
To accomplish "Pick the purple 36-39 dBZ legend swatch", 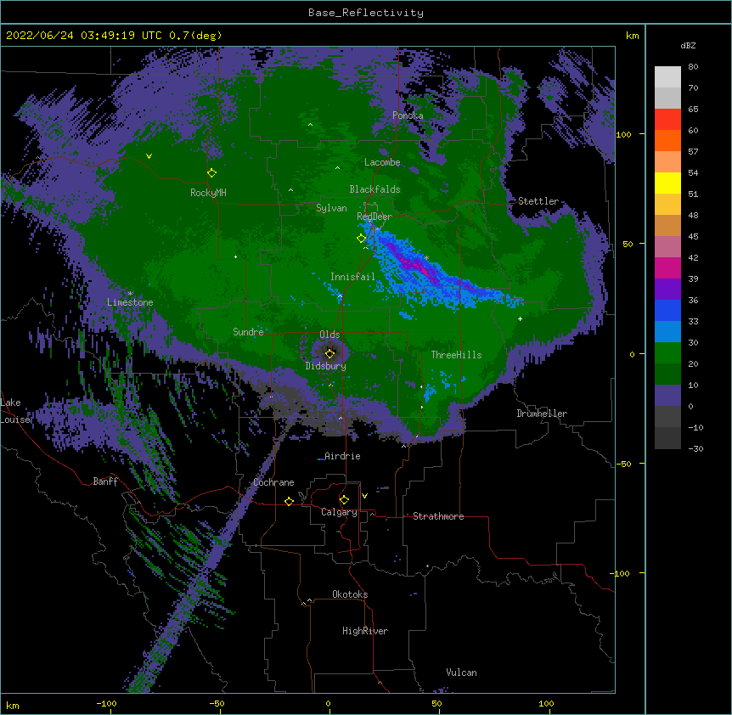I will [667, 290].
